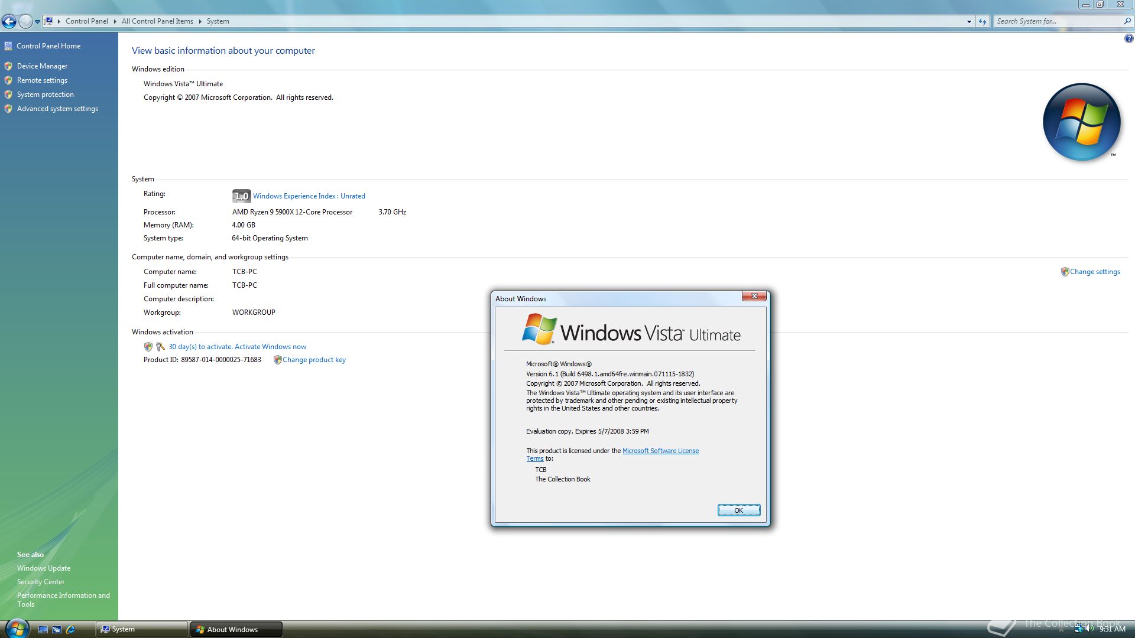Click Change product key link
This screenshot has width=1135, height=638.
314,360
